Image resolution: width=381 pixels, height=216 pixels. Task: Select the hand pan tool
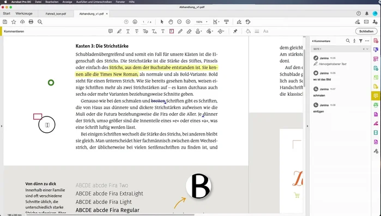(171, 22)
